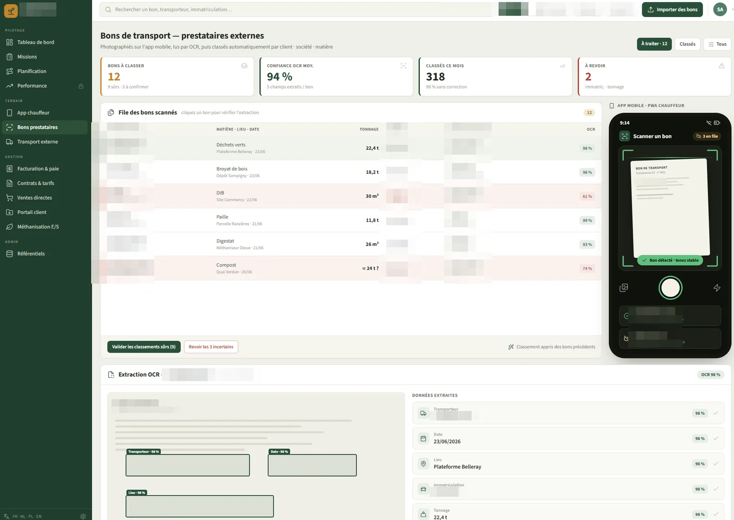Confirm the Lieu field checkmark
Screen dimensions: 734x520
(x=716, y=464)
